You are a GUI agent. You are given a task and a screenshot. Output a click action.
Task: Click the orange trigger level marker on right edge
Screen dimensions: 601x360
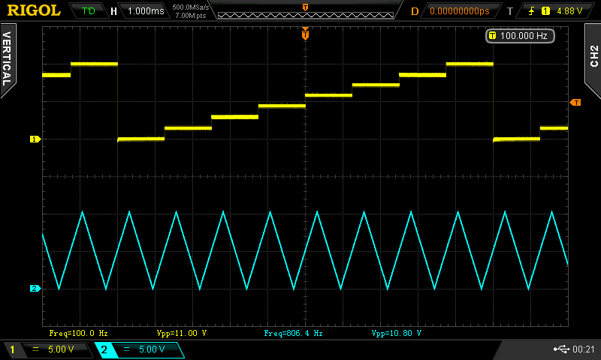(x=575, y=102)
